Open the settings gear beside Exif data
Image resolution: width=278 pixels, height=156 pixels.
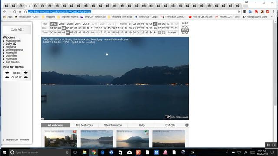tap(187, 125)
